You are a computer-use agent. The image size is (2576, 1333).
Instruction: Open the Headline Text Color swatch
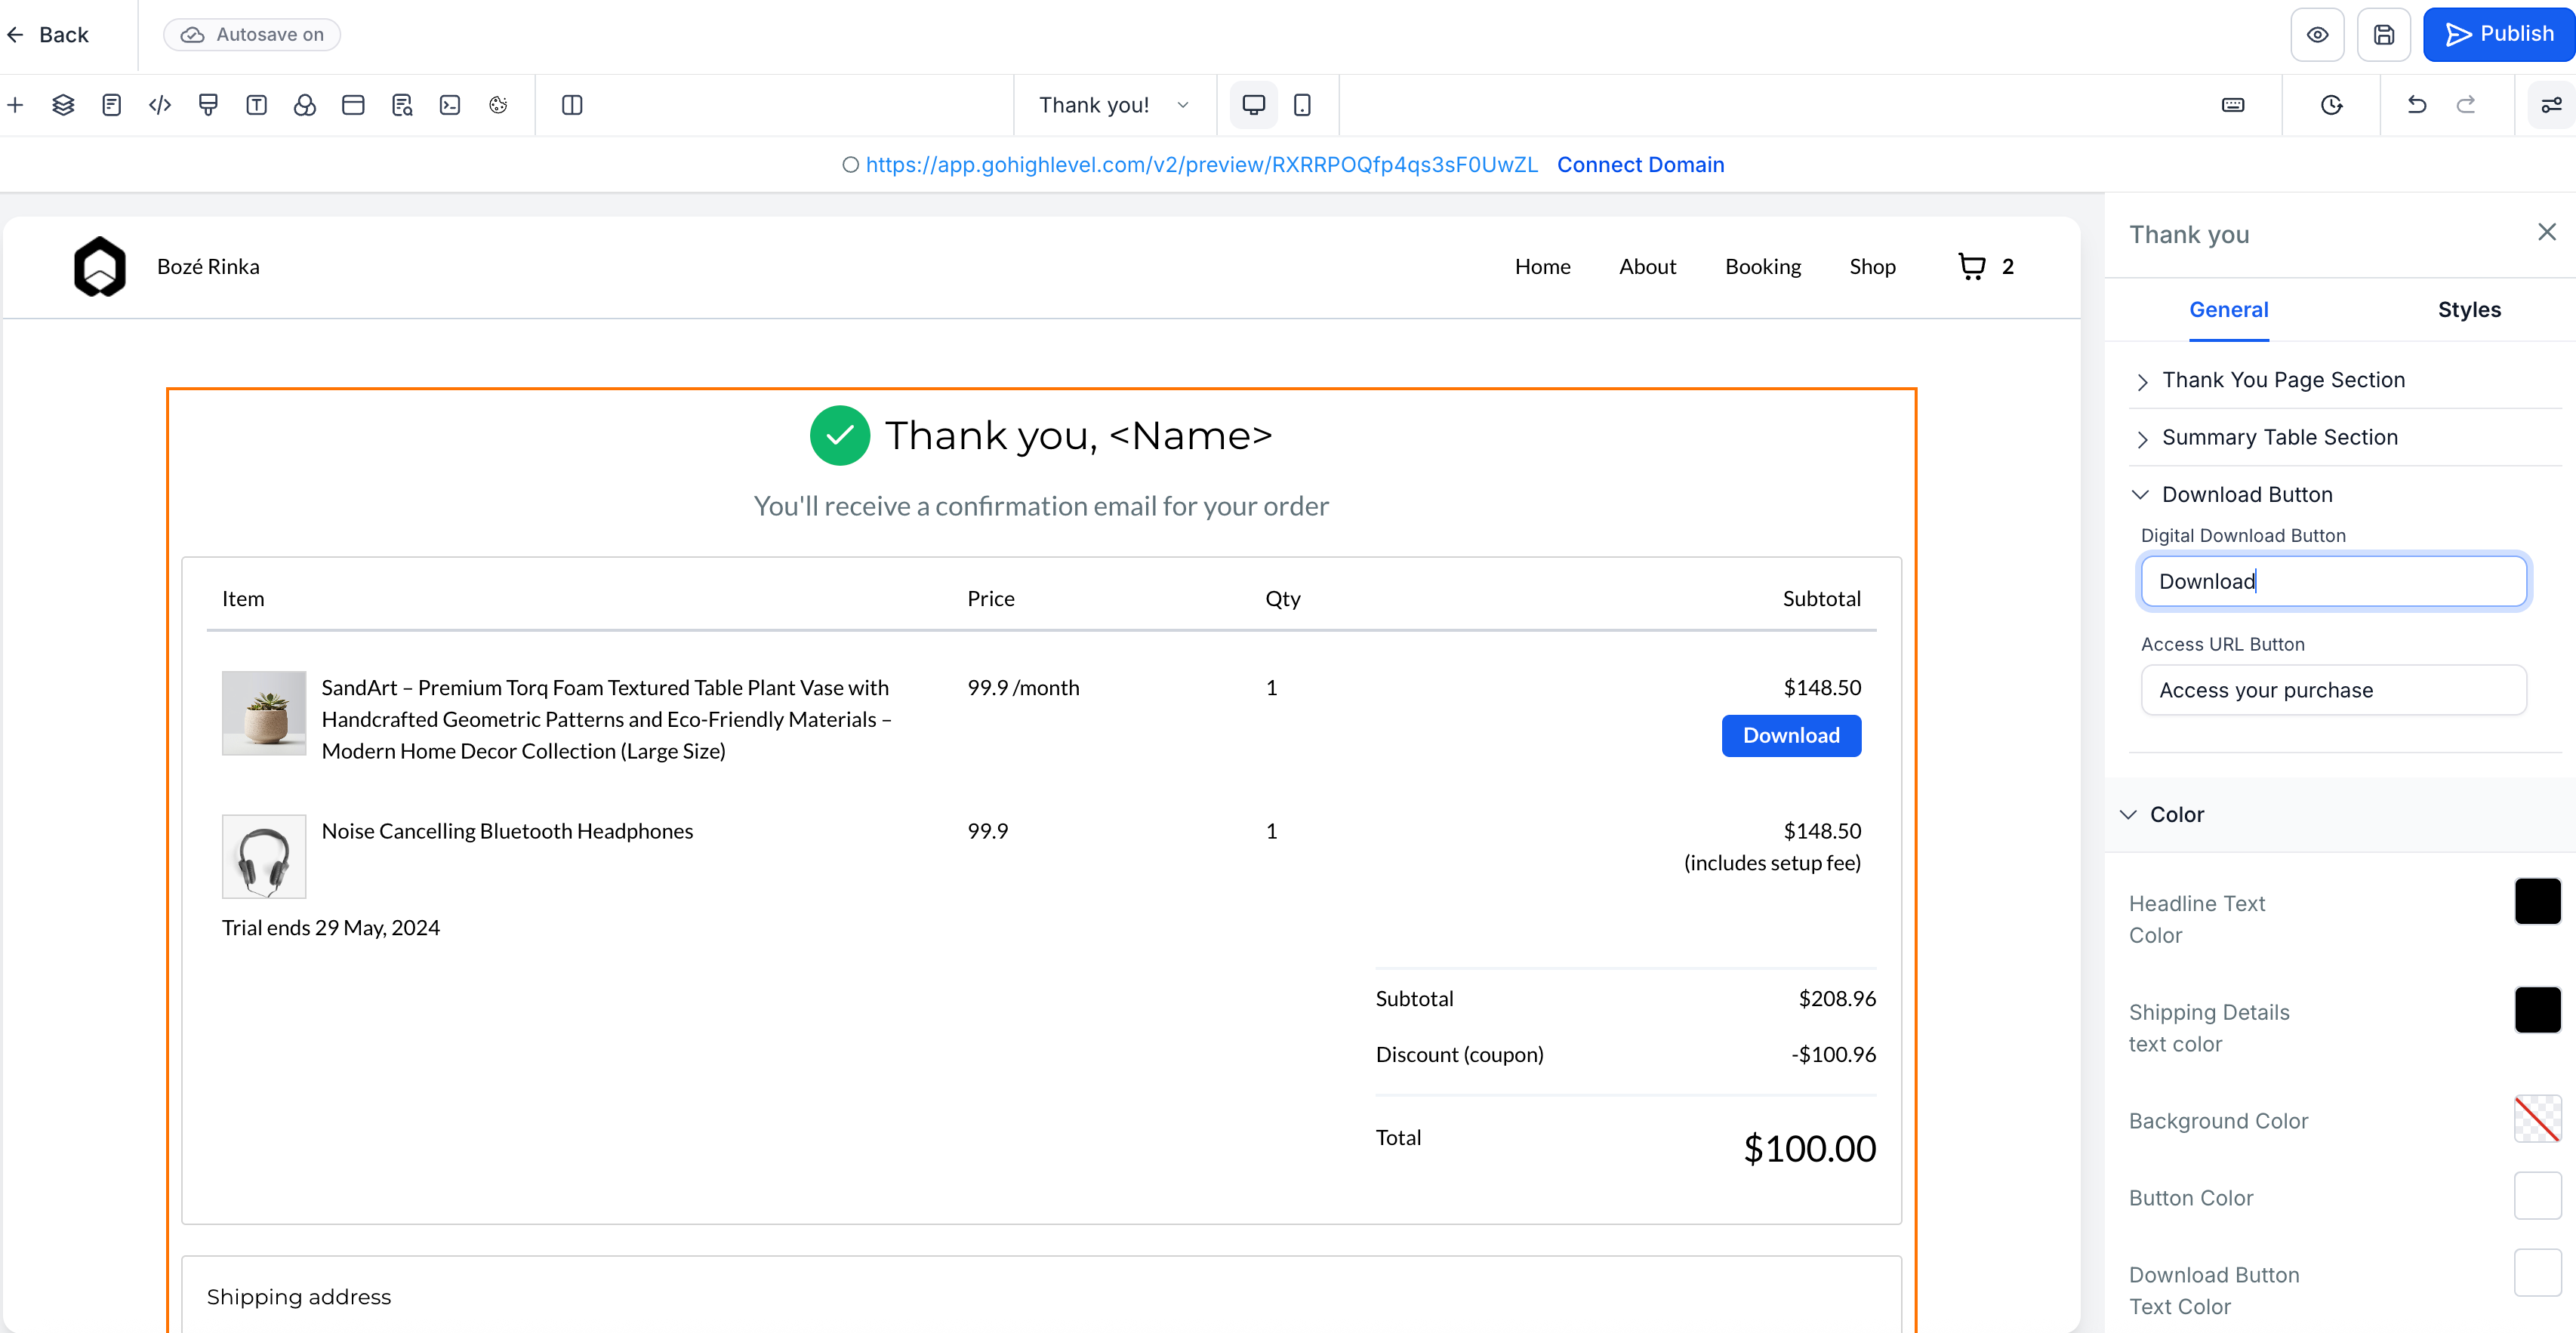pyautogui.click(x=2537, y=902)
